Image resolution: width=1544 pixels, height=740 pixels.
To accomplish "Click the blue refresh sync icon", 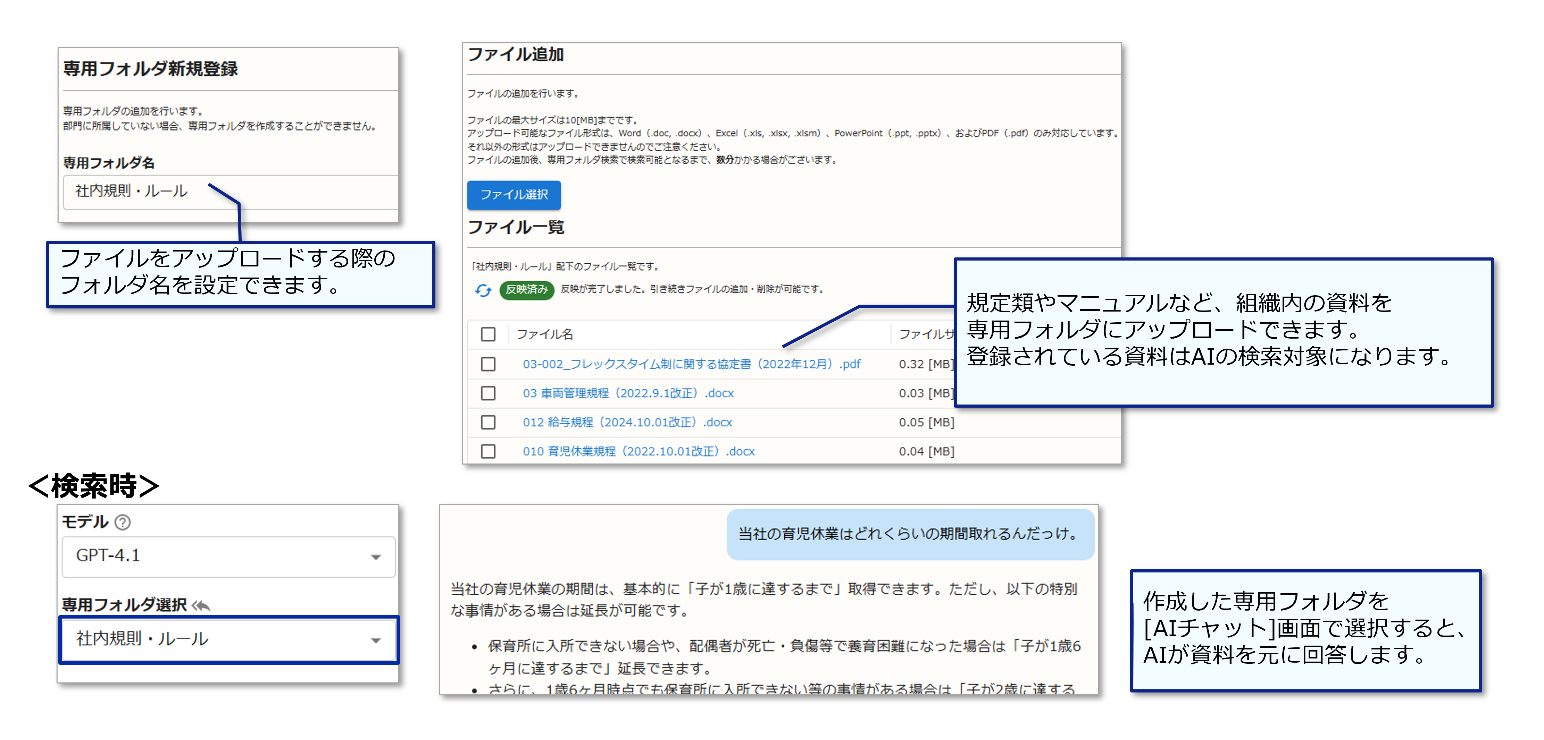I will [483, 290].
